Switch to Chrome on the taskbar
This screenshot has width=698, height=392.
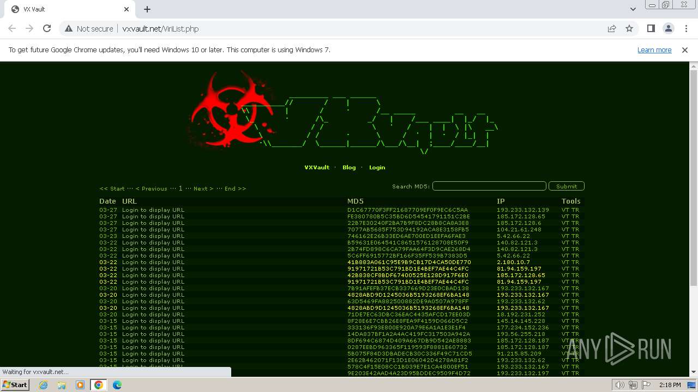coord(98,385)
